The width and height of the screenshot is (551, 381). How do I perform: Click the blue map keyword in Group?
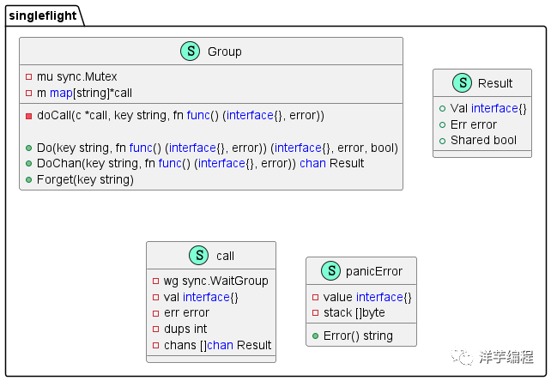[60, 92]
